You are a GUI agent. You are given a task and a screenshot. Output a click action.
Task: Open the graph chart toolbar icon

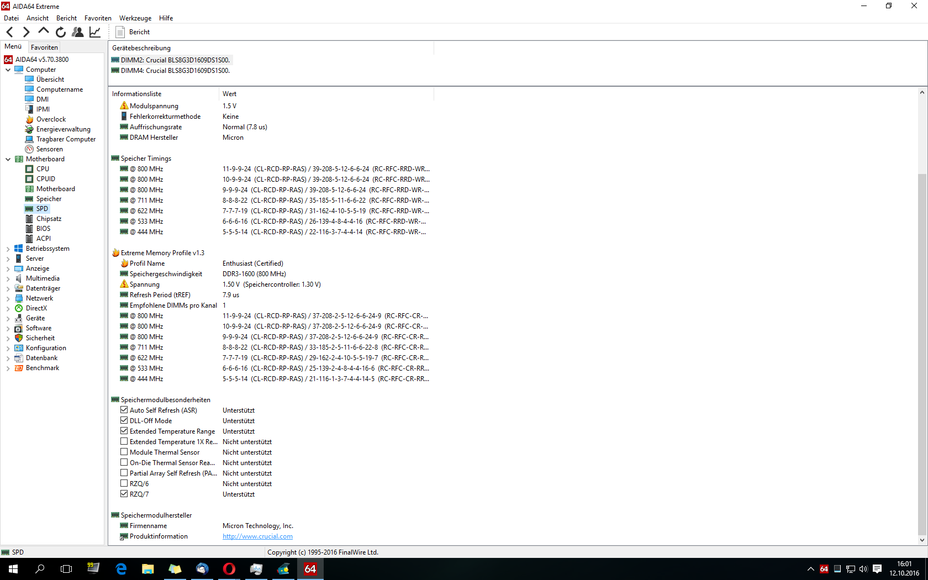(95, 32)
